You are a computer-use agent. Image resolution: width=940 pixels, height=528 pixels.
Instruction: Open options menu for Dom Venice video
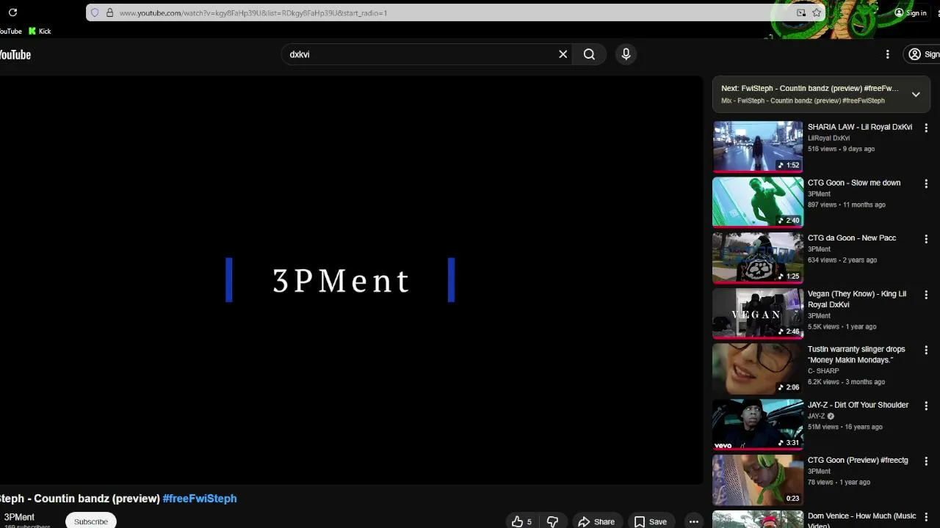[926, 517]
